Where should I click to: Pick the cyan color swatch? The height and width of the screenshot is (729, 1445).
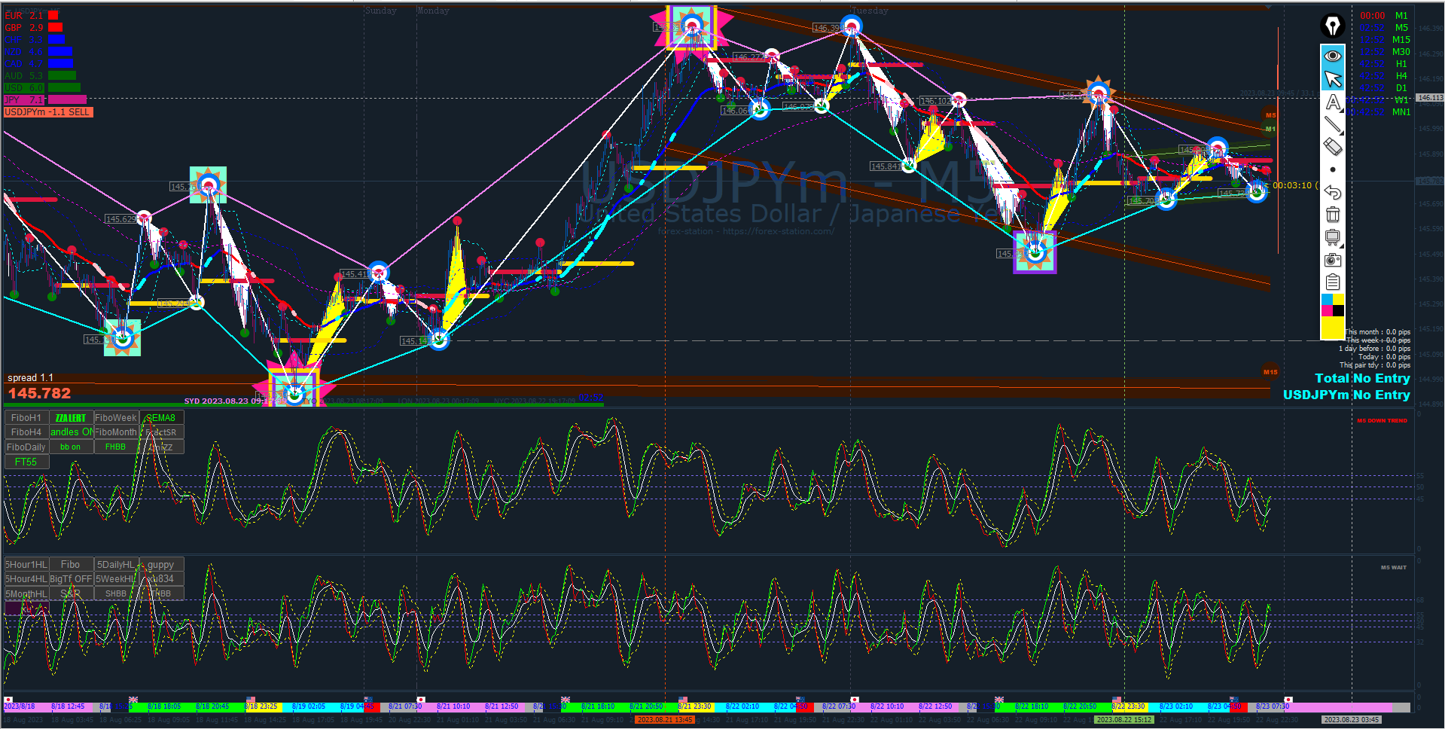pyautogui.click(x=1327, y=300)
